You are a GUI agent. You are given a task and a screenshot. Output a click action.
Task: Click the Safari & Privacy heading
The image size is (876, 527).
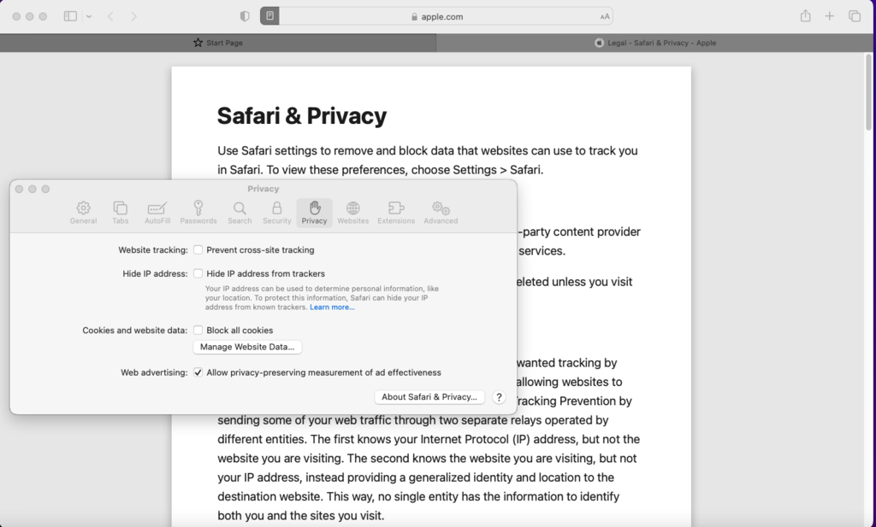click(302, 116)
